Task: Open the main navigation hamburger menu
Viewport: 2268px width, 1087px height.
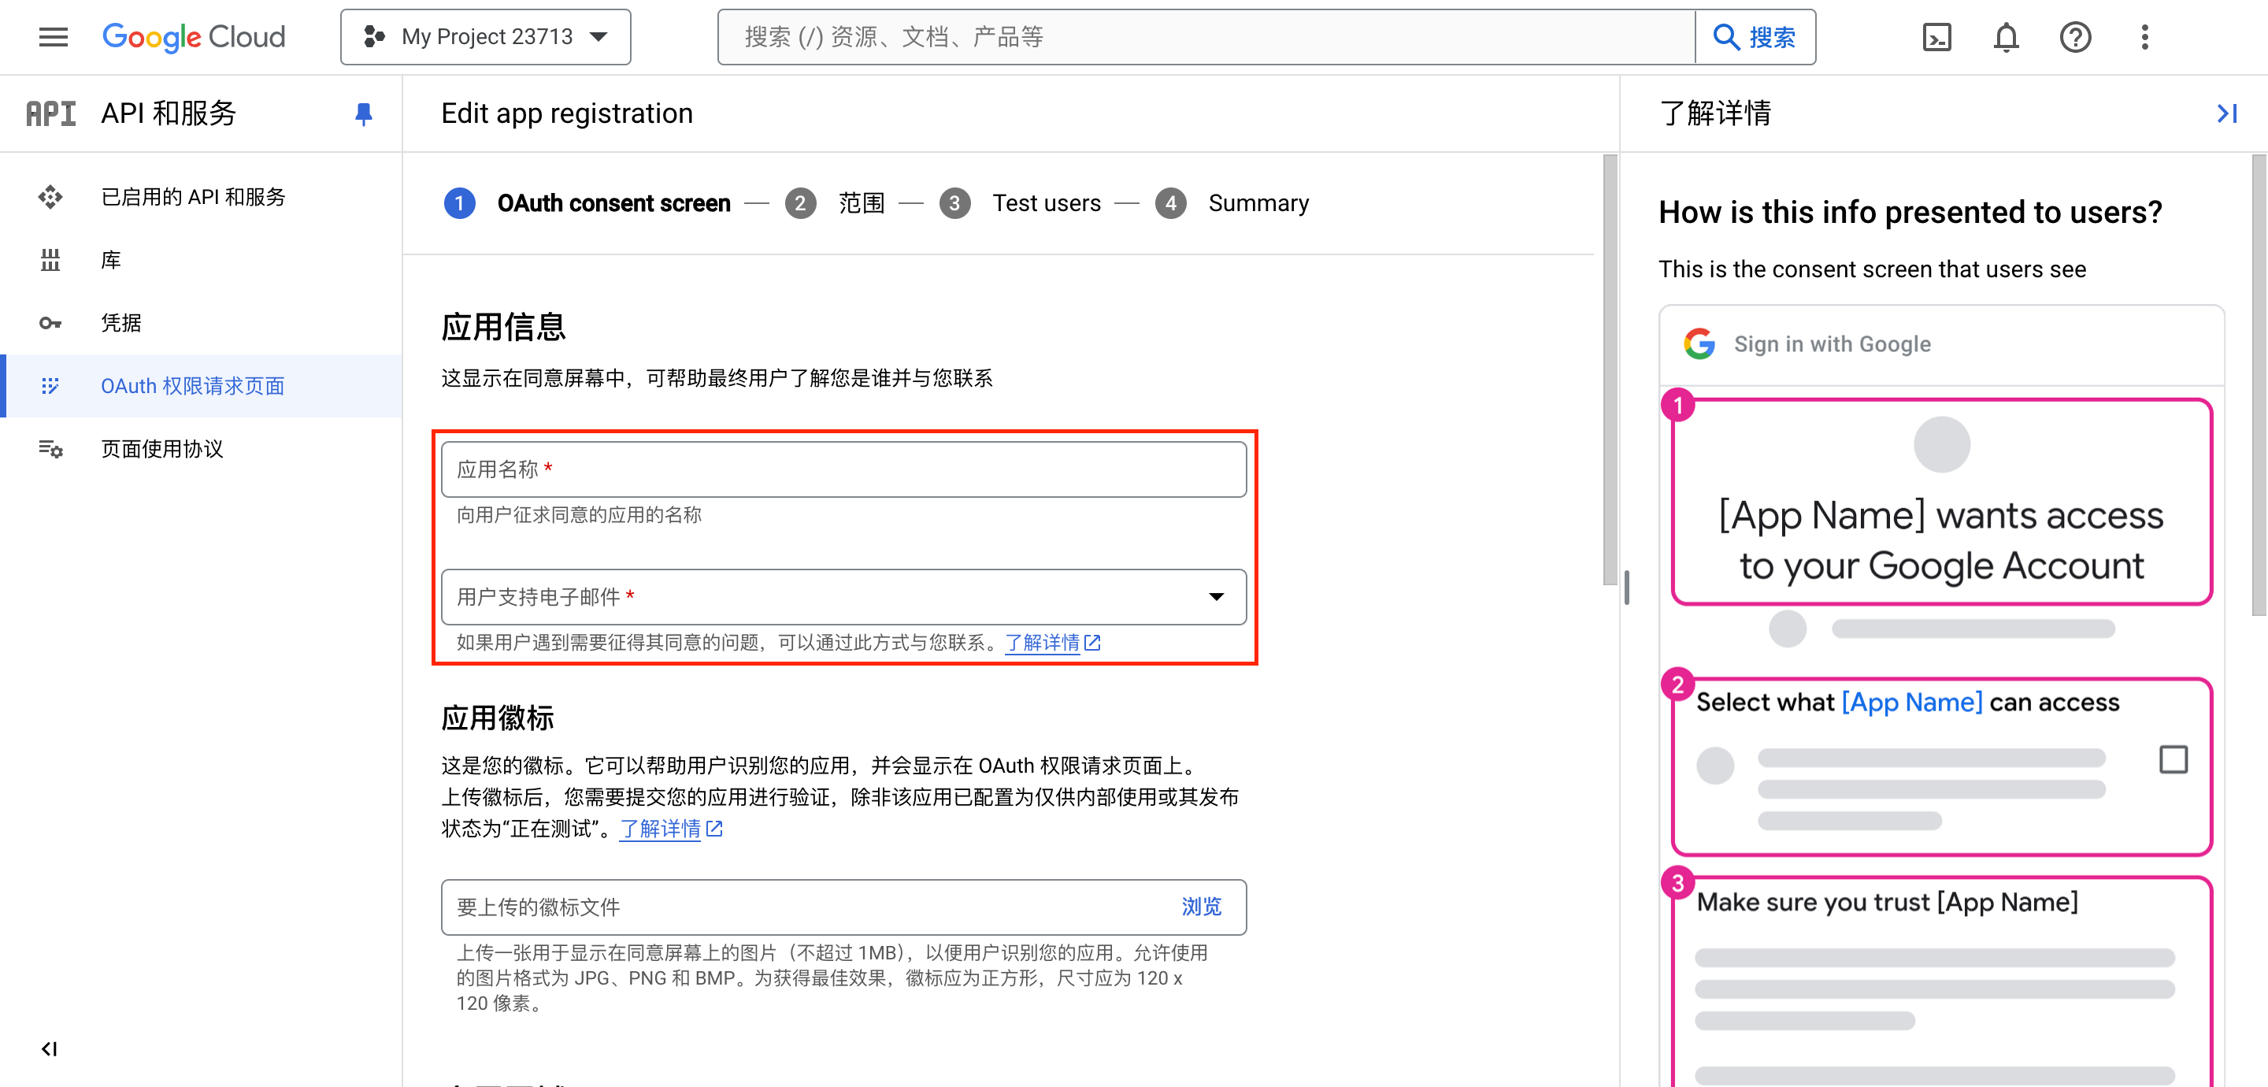Action: (53, 37)
